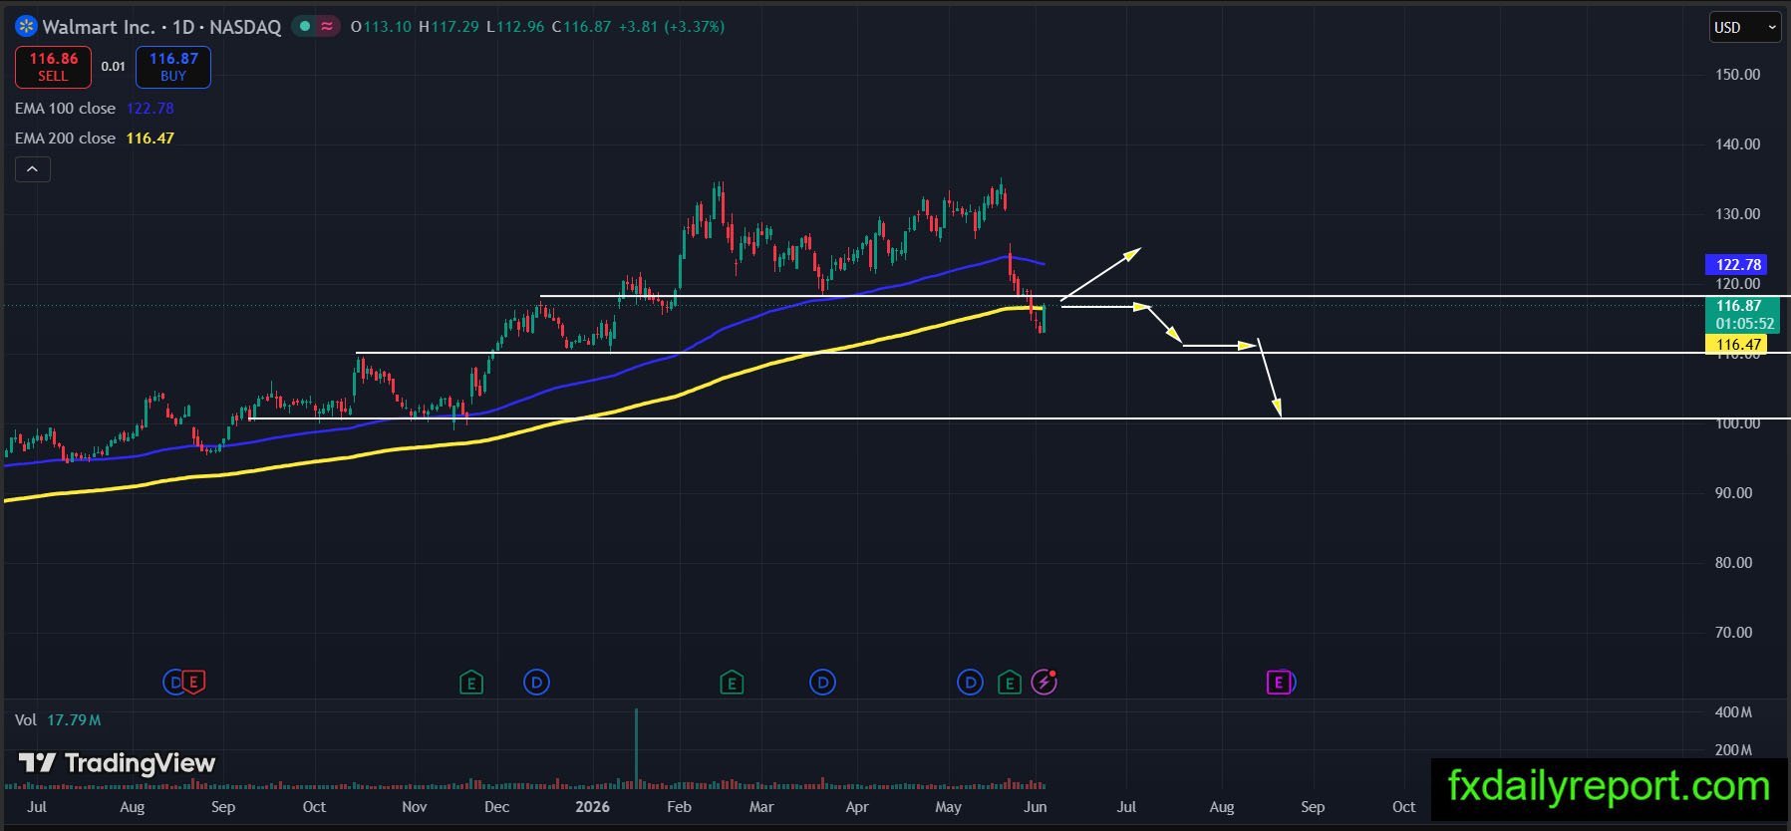Select the EMA 200 close legend label
1791x831 pixels.
(x=65, y=138)
